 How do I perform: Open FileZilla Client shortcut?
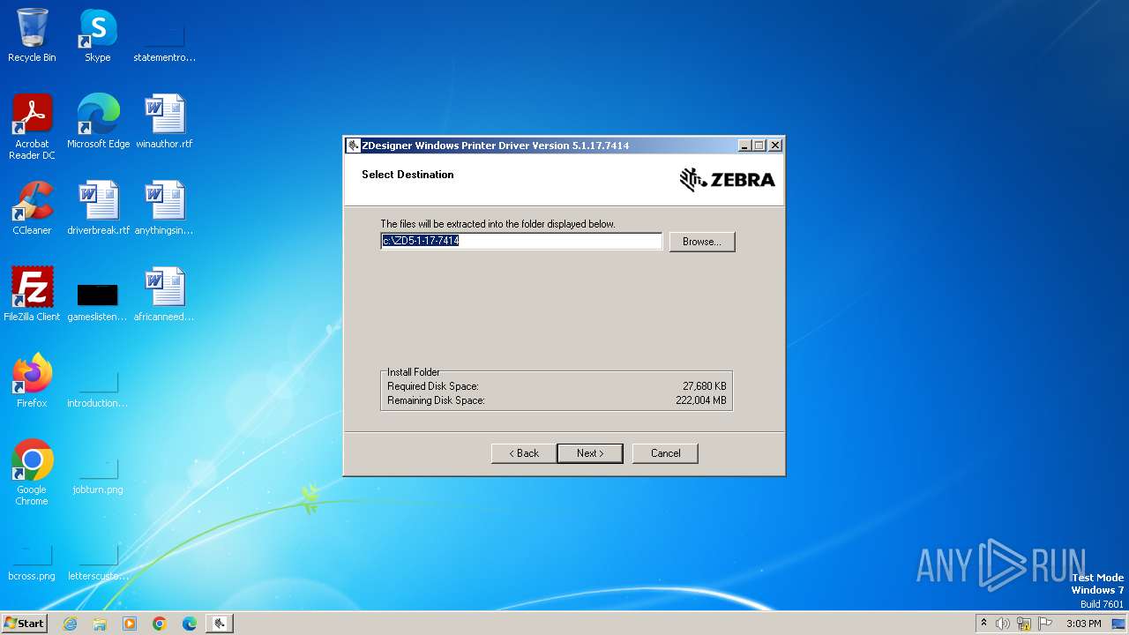[32, 295]
